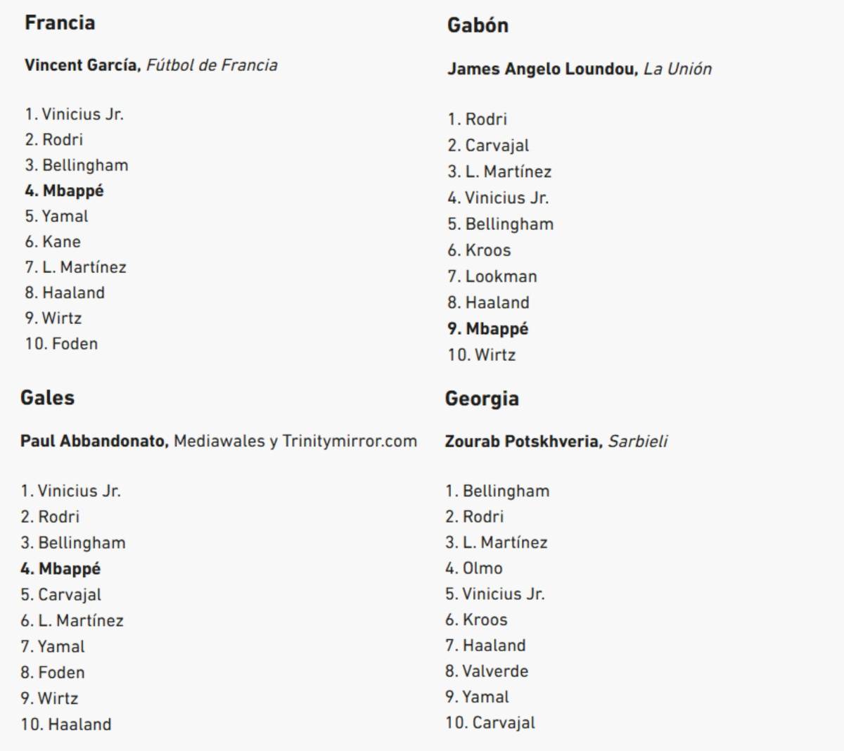Select 6. Kane in Francia list
Screen dimensions: 844x751
click(x=53, y=242)
